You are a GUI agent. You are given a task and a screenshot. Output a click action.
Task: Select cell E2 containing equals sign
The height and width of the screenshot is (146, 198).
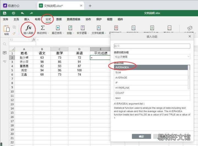100,58
